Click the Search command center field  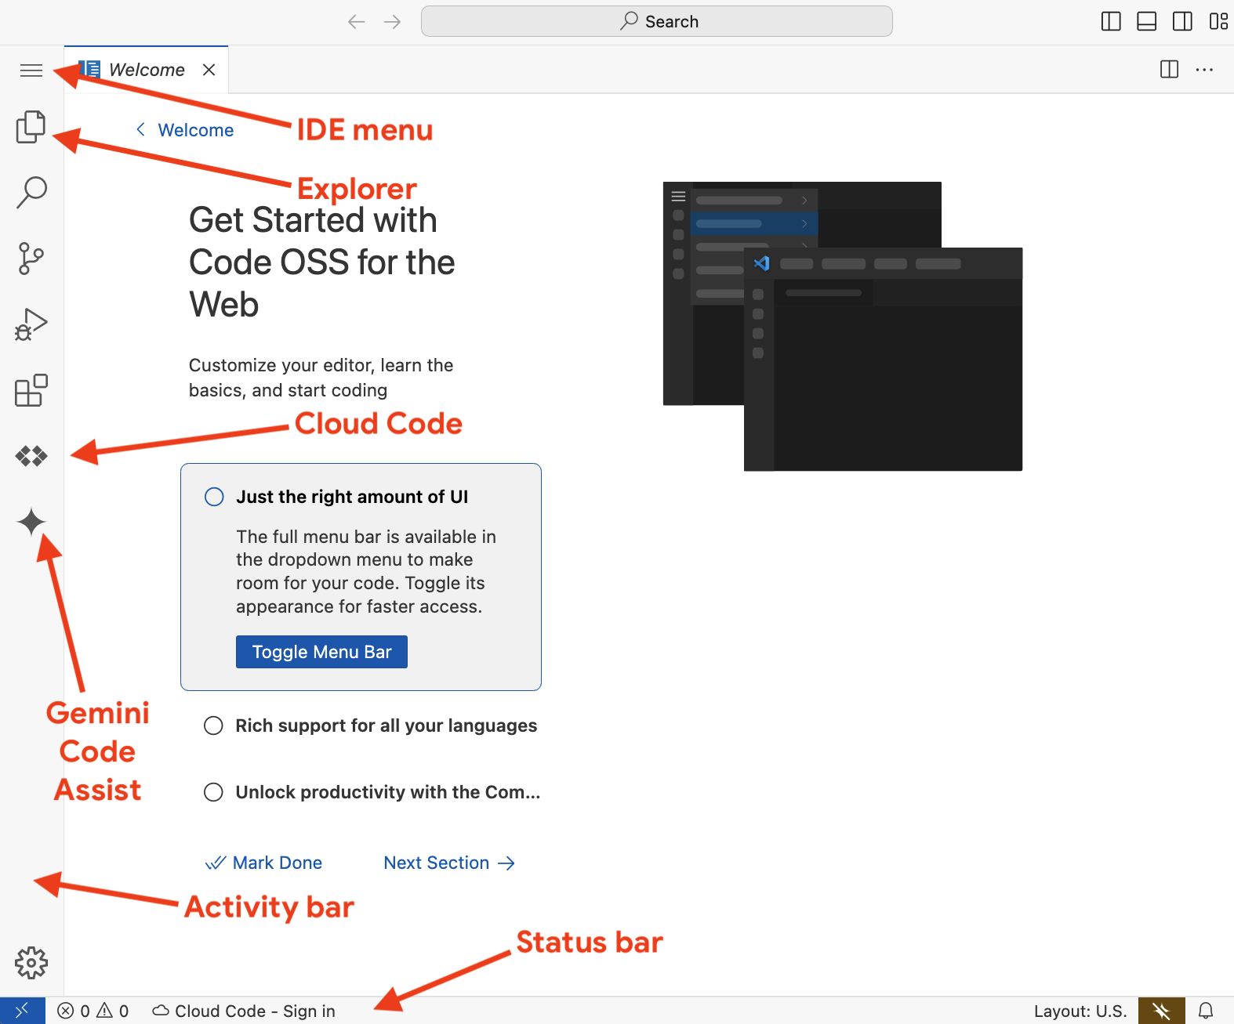coord(657,21)
